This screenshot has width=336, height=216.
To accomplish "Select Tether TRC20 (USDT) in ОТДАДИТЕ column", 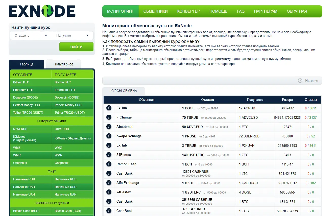I will [x=31, y=113].
